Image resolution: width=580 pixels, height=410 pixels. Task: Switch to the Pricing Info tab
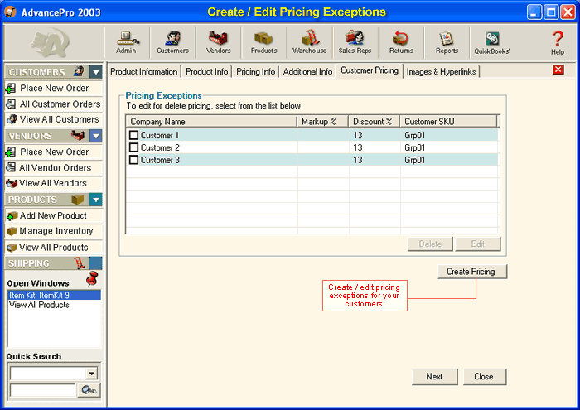255,72
